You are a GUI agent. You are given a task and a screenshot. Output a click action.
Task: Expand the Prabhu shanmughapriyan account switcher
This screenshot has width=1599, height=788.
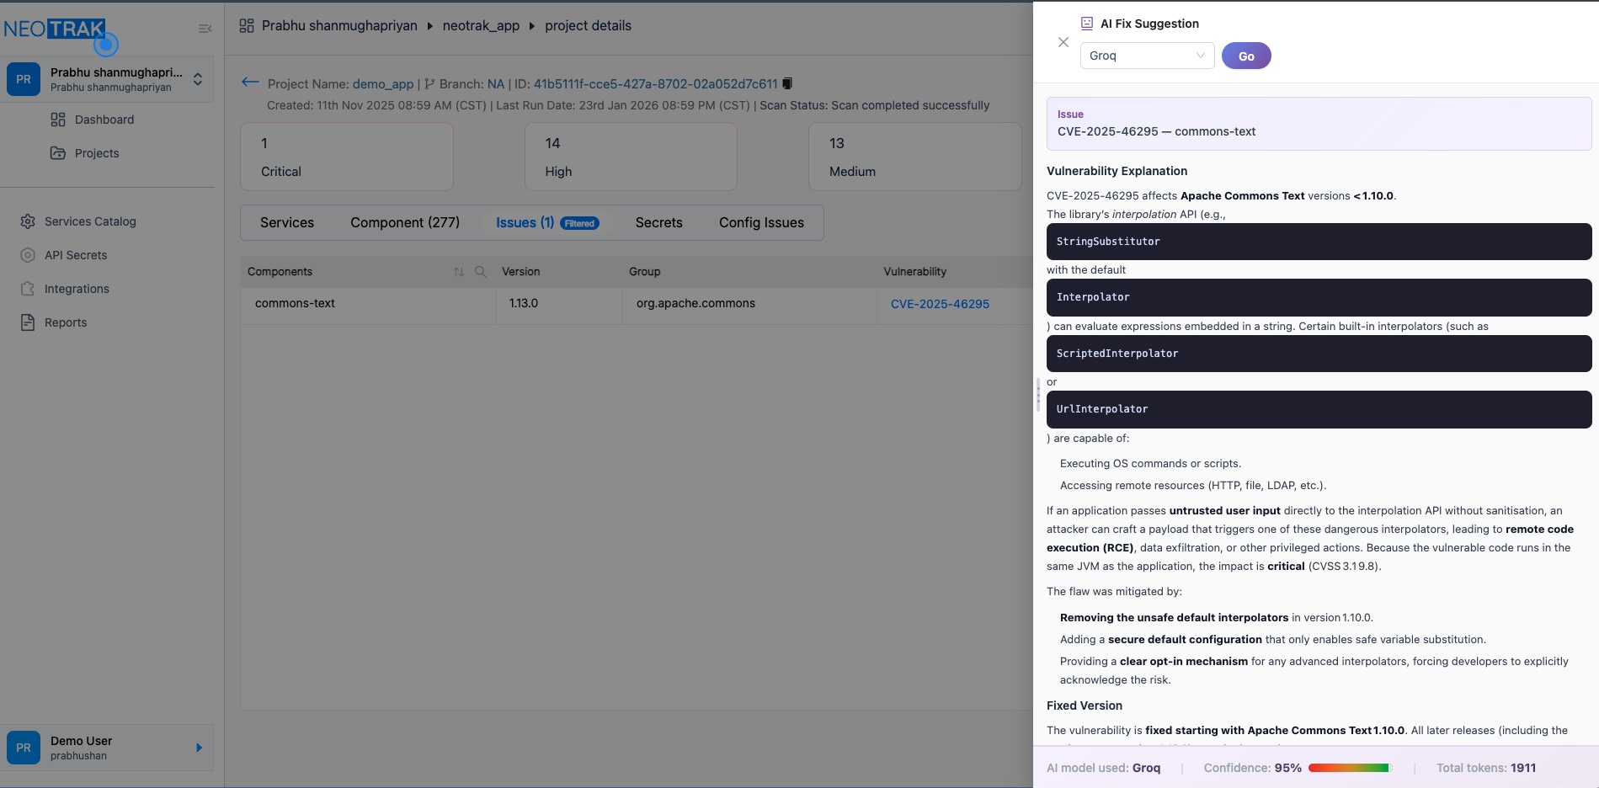point(198,79)
